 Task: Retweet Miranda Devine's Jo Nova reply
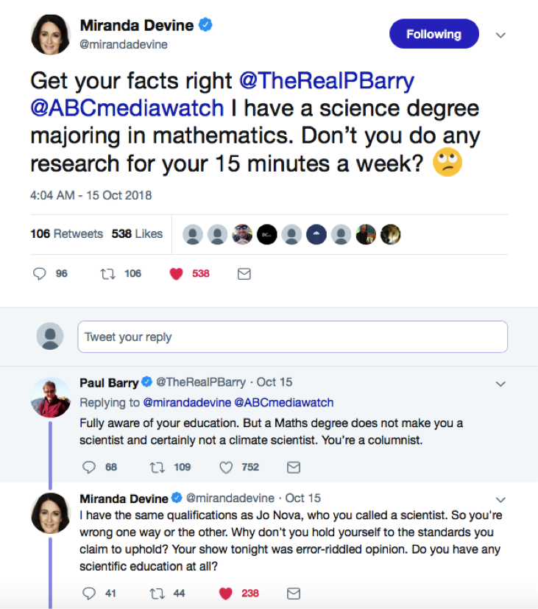[157, 593]
